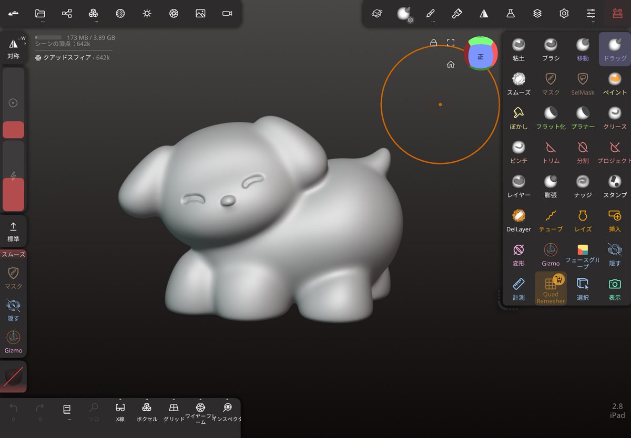Select the 粘土 (Clay) tool

518,49
